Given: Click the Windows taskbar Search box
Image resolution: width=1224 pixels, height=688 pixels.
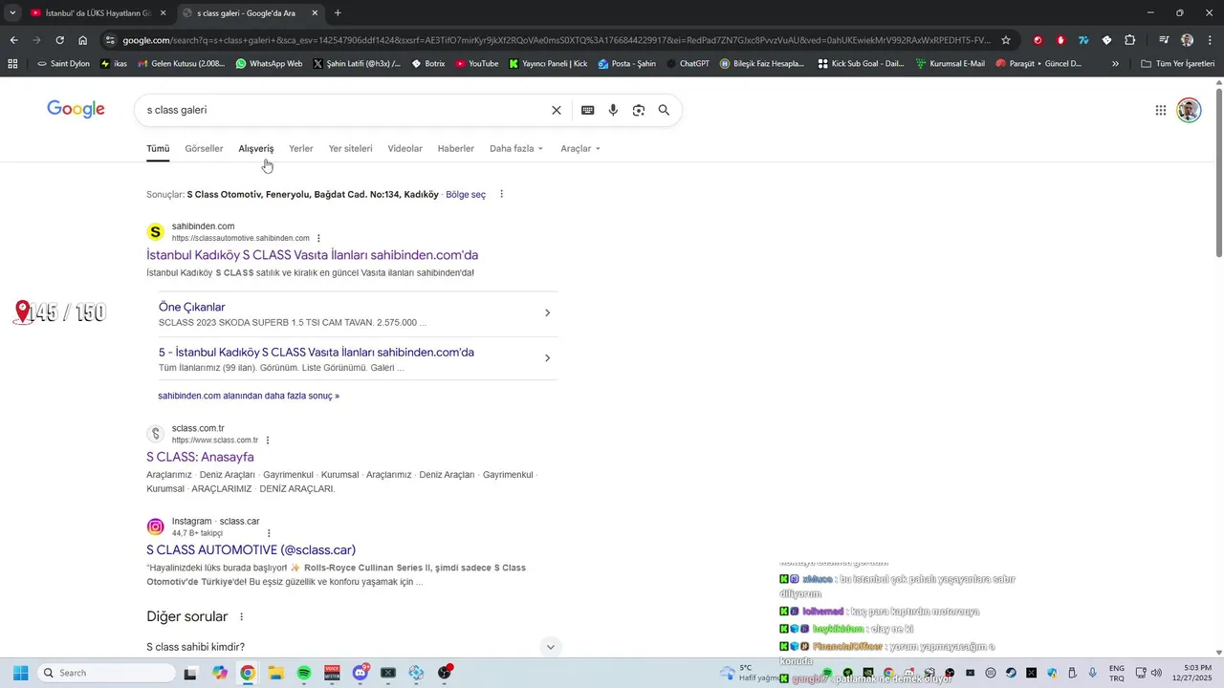Looking at the screenshot, I should coord(106,673).
